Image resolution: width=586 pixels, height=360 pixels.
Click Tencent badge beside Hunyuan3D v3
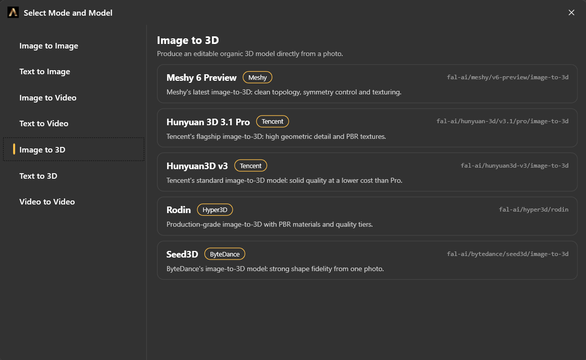pyautogui.click(x=250, y=166)
